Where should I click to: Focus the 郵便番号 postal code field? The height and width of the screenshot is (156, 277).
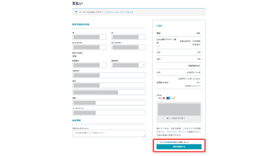pos(89,65)
